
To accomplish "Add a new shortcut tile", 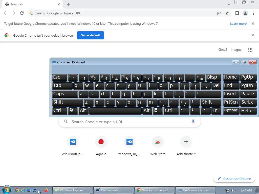I will pyautogui.click(x=186, y=146).
